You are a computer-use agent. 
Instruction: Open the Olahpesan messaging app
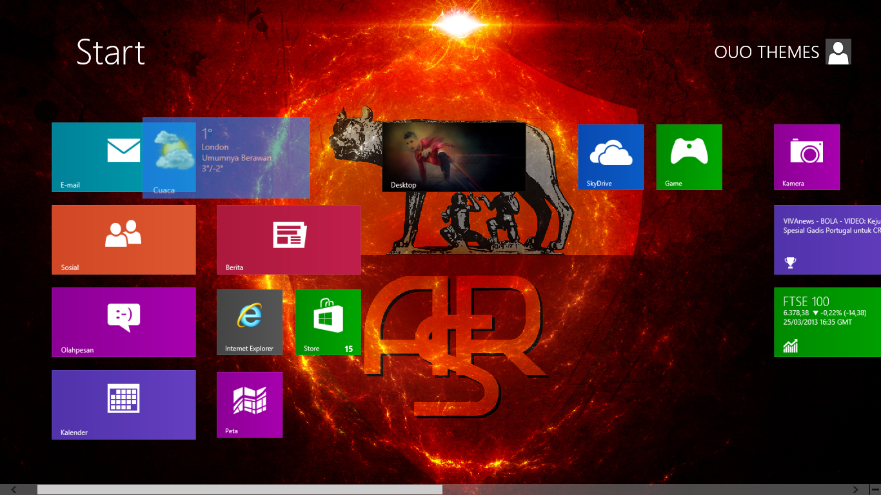(123, 322)
